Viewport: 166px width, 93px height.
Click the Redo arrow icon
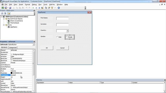pos(30,8)
